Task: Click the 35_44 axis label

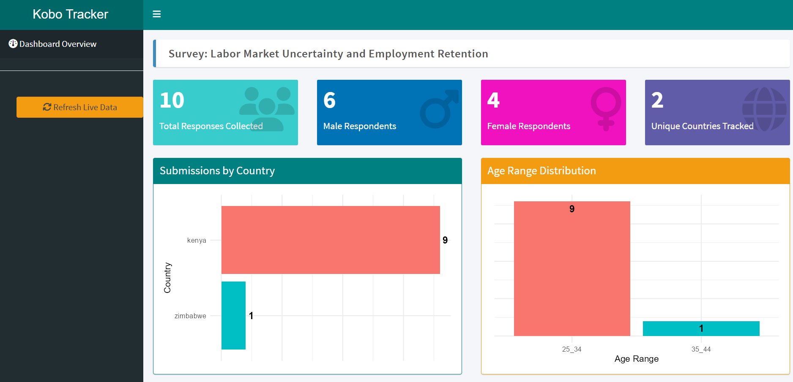Action: coord(701,349)
